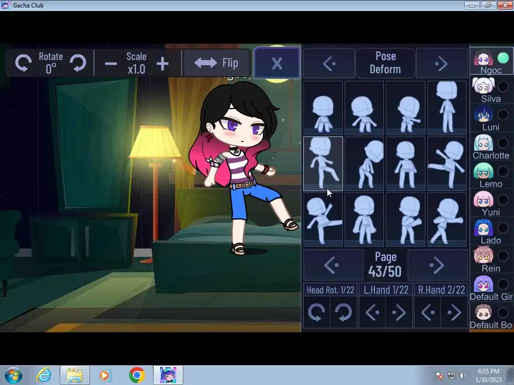This screenshot has width=514, height=385.
Task: Select character Rein avatar
Action: (483, 256)
